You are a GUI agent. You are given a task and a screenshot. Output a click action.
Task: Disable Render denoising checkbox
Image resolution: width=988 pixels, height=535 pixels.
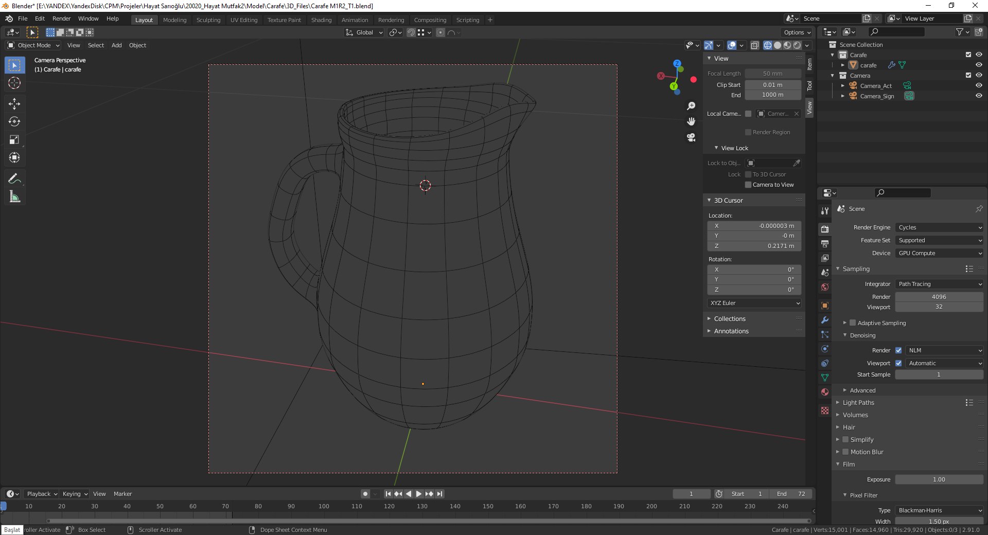point(898,350)
